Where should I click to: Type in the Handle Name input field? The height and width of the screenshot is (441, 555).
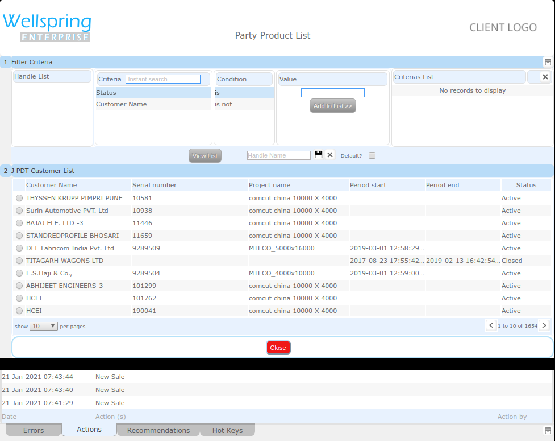278,155
